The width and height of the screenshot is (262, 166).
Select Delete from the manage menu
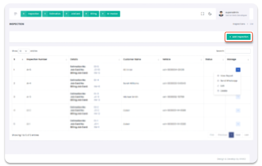(x=224, y=91)
